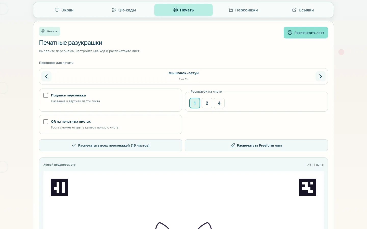Click the Мышонок-летун character name
This screenshot has width=367, height=229.
183,73
